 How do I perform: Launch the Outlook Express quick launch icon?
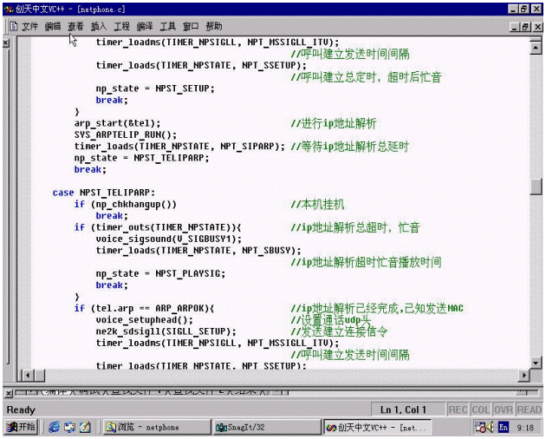tap(84, 428)
